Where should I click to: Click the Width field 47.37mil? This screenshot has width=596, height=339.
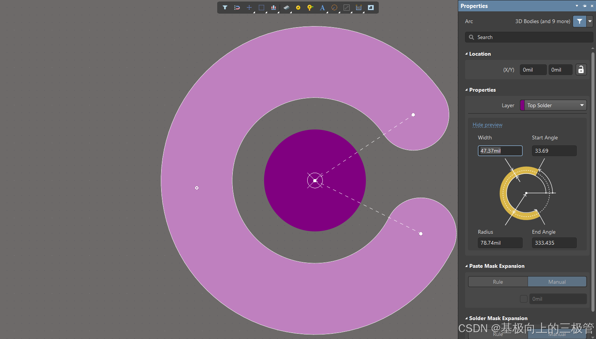pyautogui.click(x=500, y=151)
